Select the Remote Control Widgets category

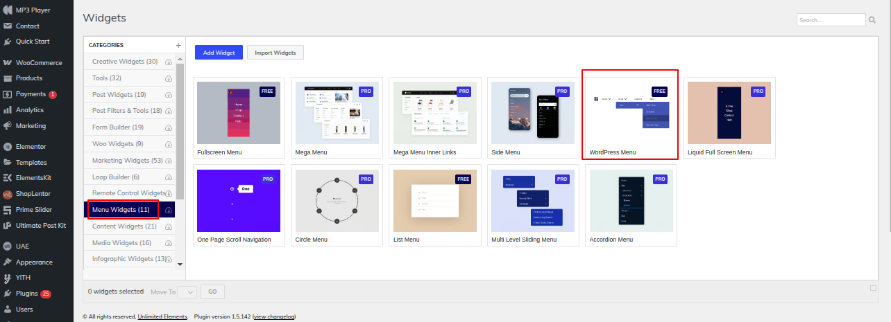pyautogui.click(x=129, y=193)
